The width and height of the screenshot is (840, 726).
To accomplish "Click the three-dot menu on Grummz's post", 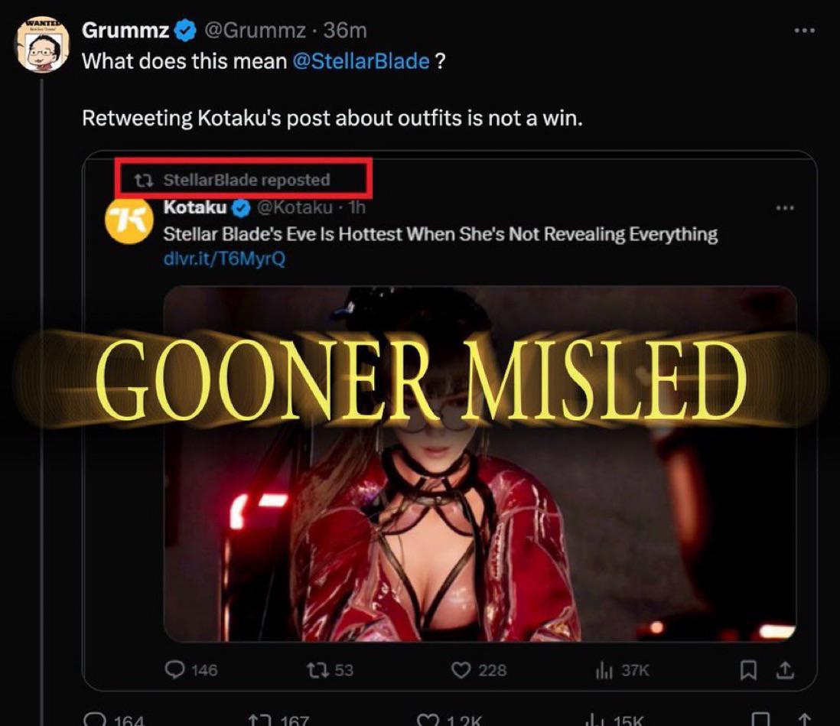I will pyautogui.click(x=804, y=31).
